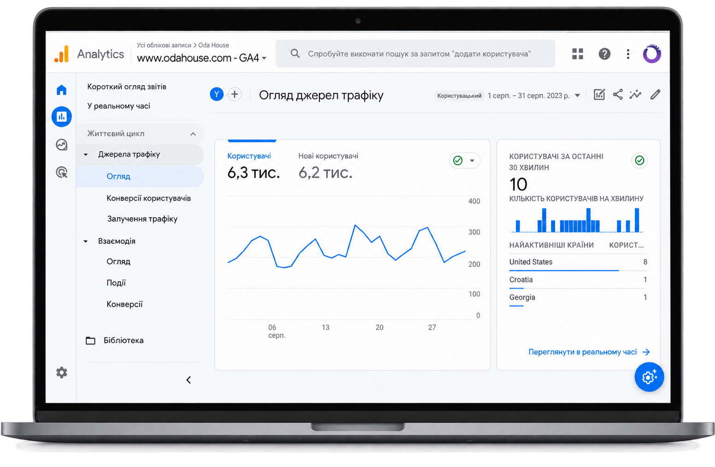Viewport: 715px width, 467px height.
Task: Select the Користувачі metric tab
Action: pyautogui.click(x=253, y=167)
